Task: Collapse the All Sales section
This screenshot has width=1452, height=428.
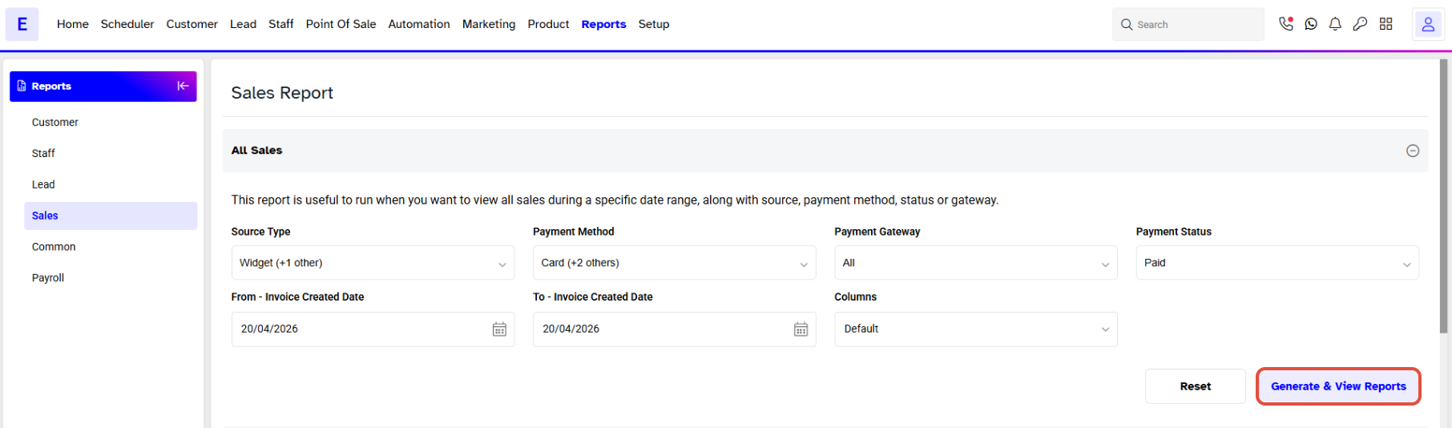Action: click(x=1413, y=151)
